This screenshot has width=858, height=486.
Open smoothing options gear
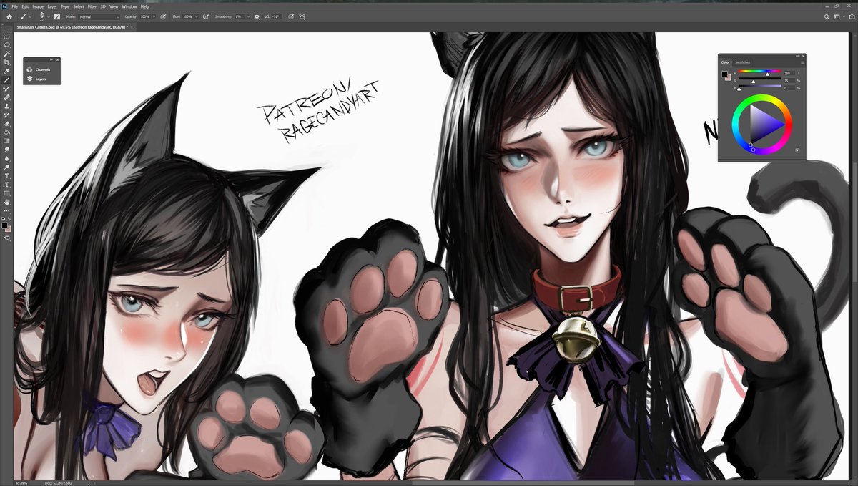pyautogui.click(x=257, y=16)
